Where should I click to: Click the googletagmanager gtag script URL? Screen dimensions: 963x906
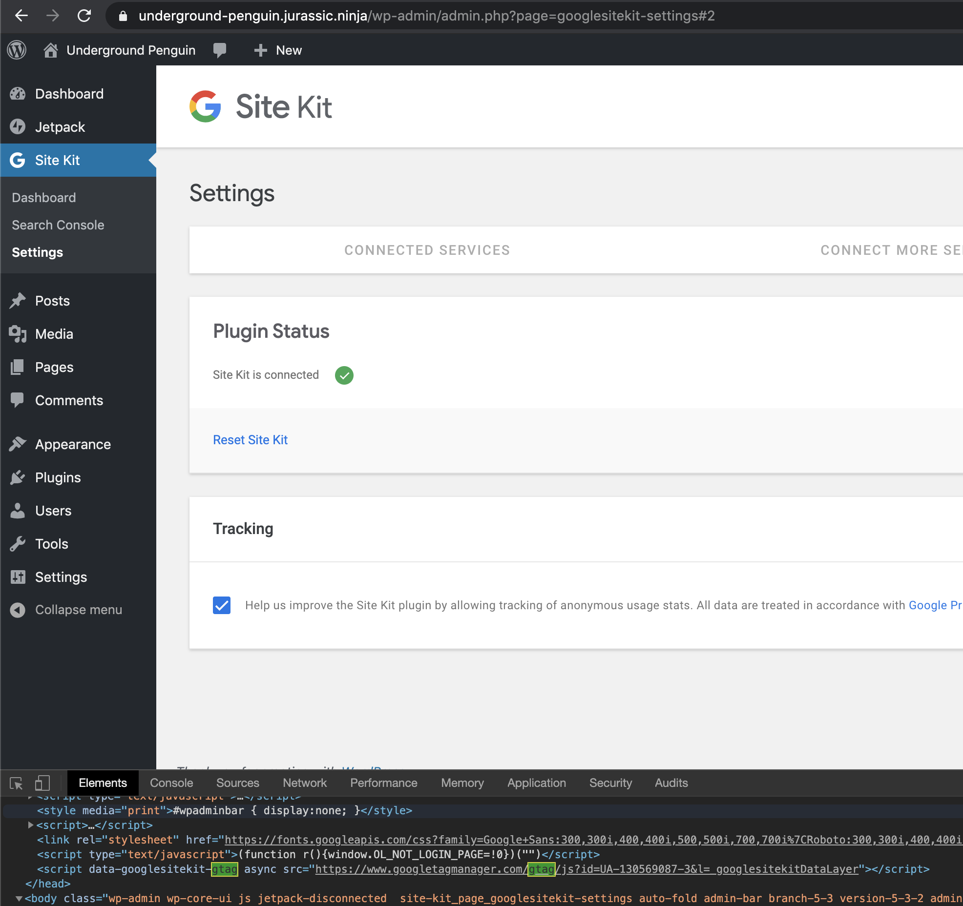coord(586,869)
